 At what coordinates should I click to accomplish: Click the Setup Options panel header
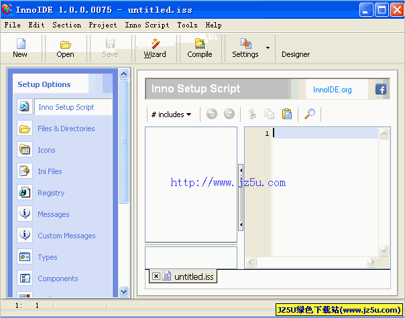click(x=62, y=84)
